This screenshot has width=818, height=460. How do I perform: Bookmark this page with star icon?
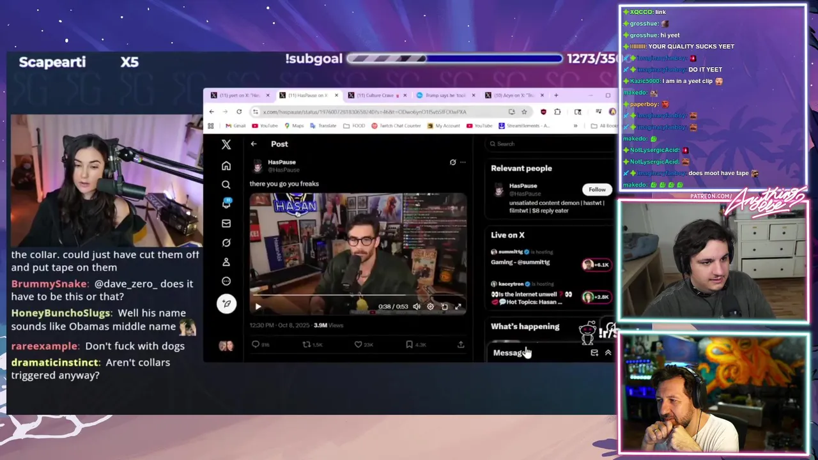(524, 112)
